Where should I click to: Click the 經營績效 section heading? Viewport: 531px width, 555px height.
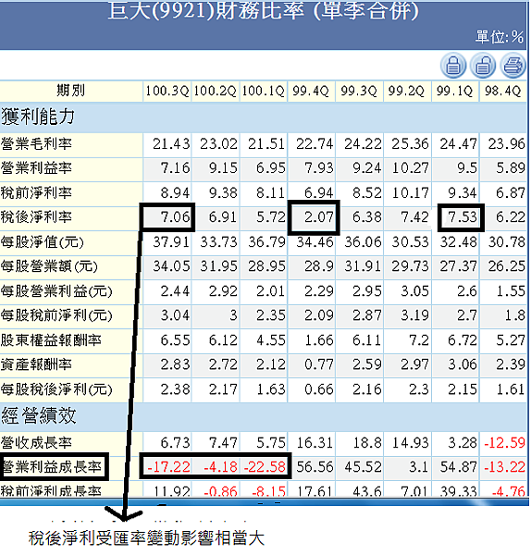pyautogui.click(x=39, y=415)
